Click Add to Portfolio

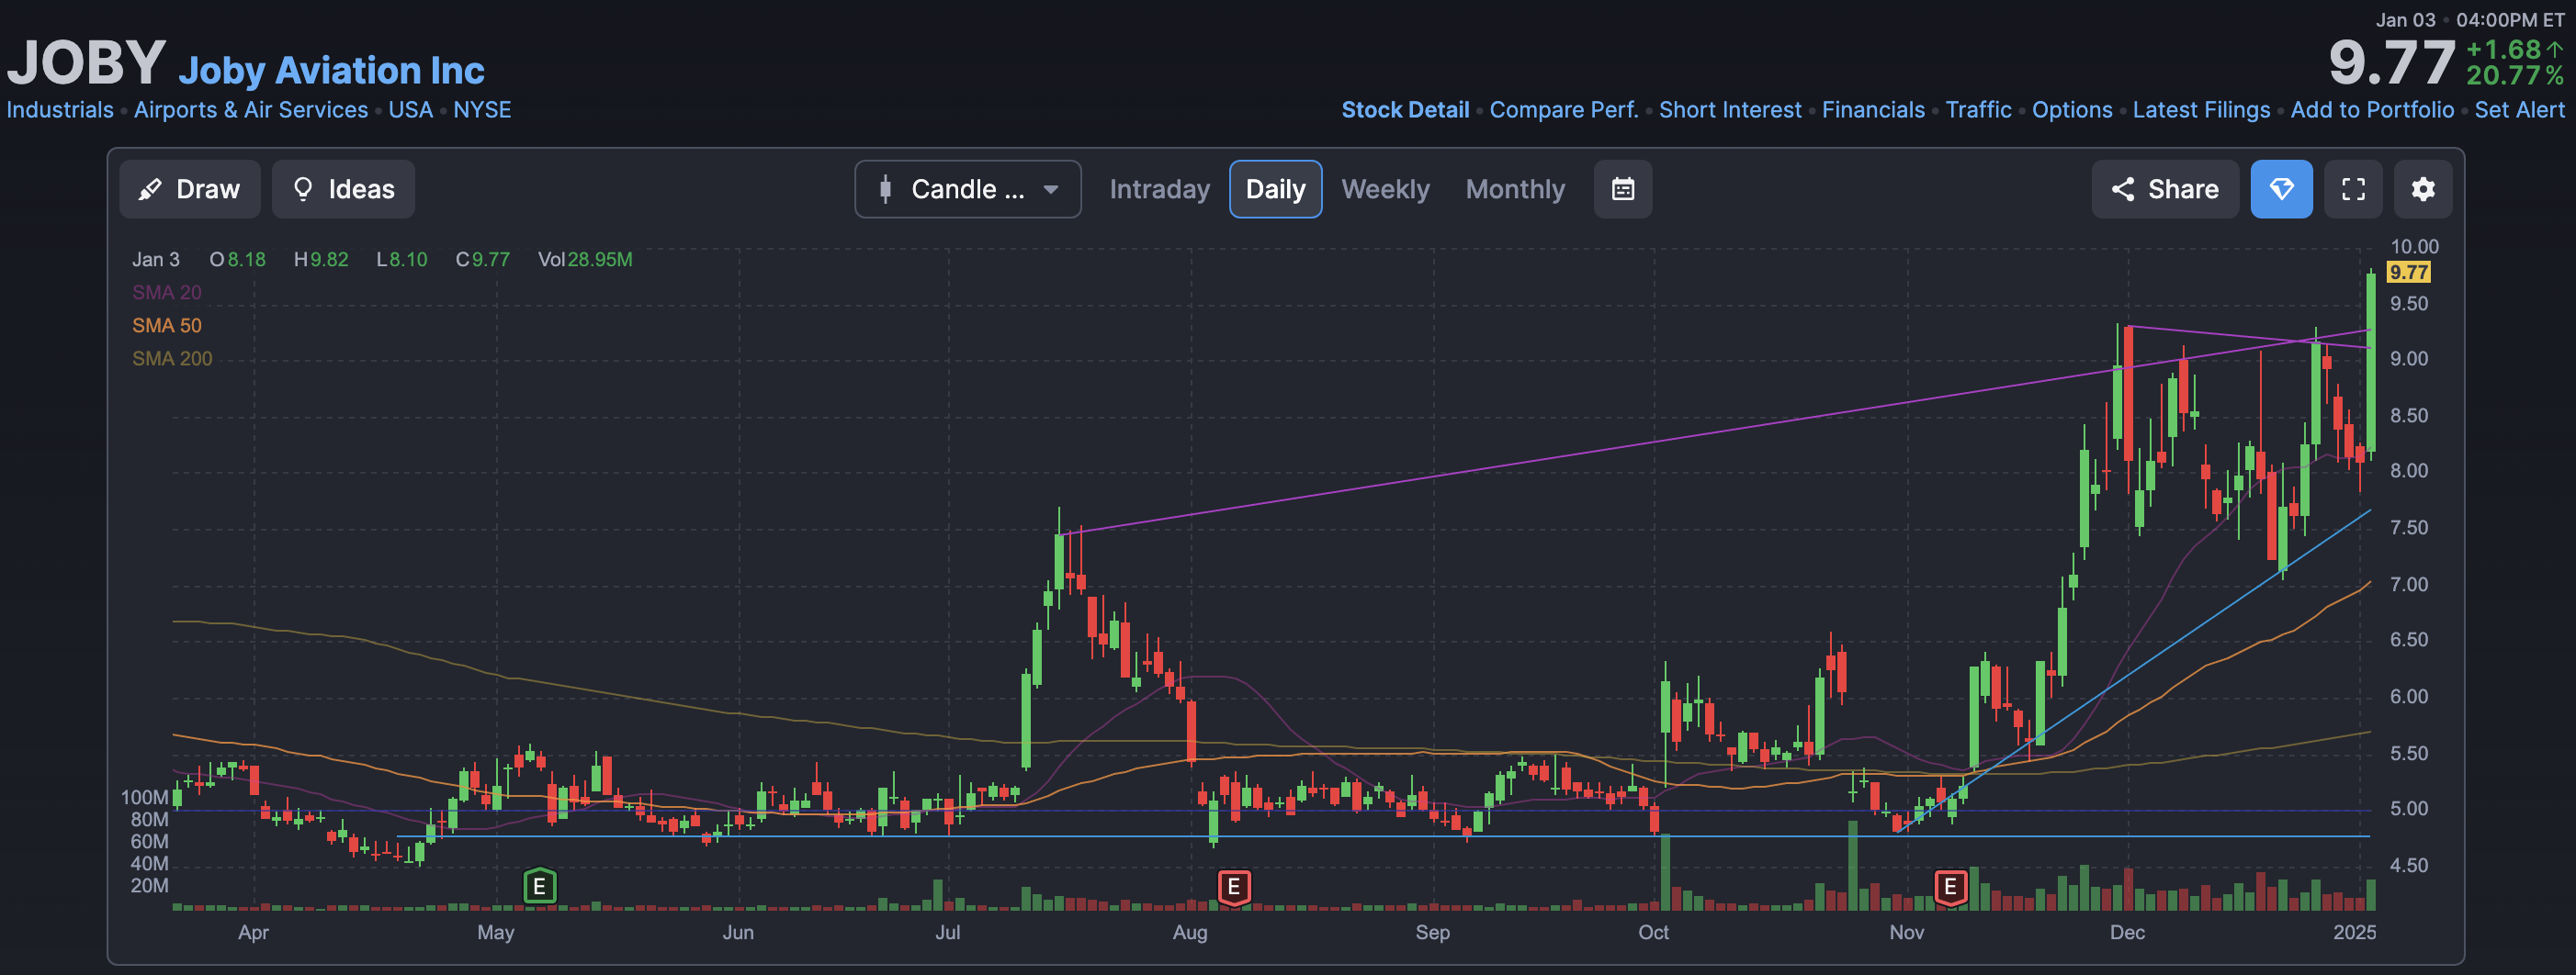tap(2372, 110)
